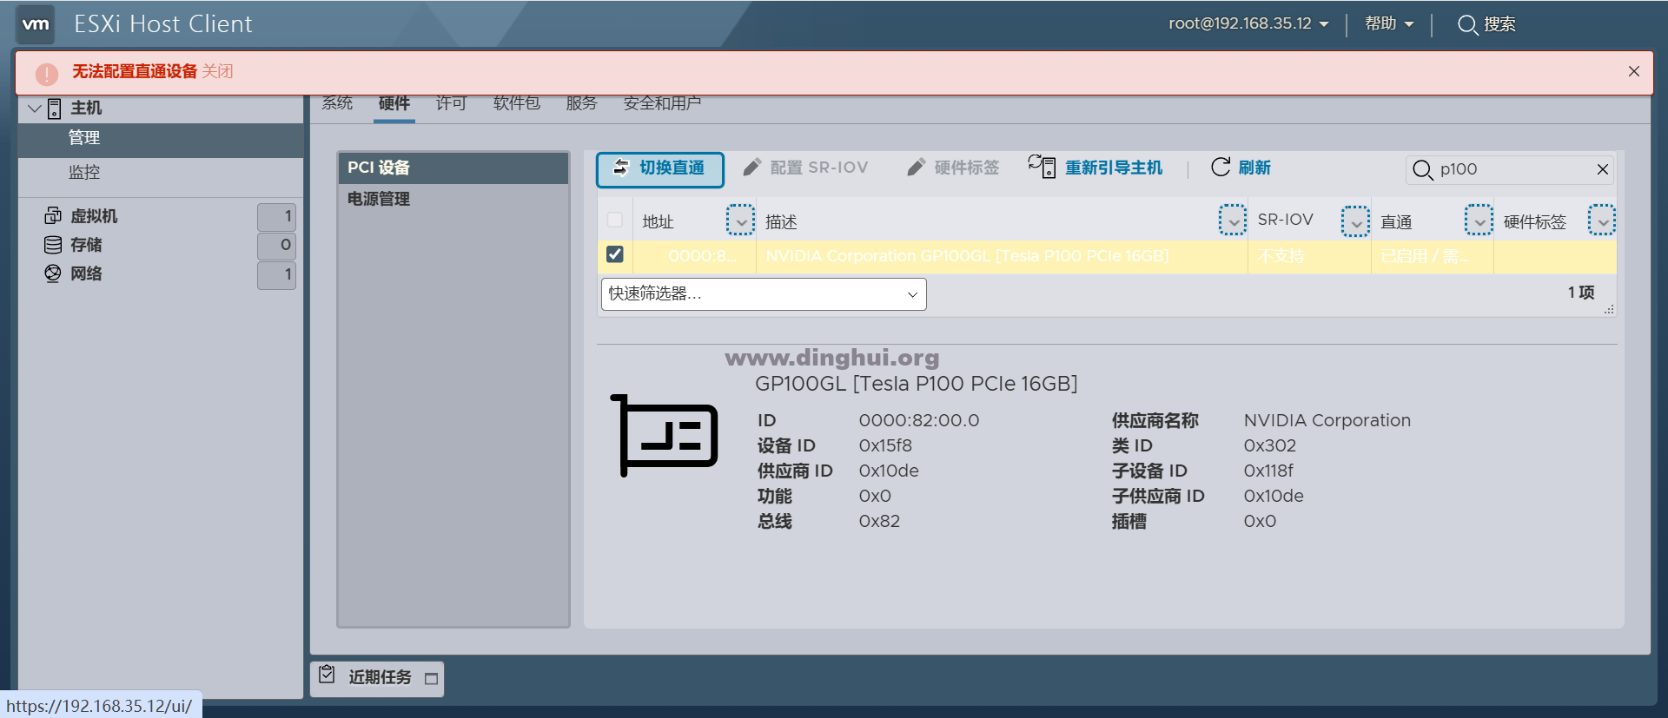Image resolution: width=1668 pixels, height=718 pixels.
Task: Click the VMware vm logo icon
Action: click(36, 24)
